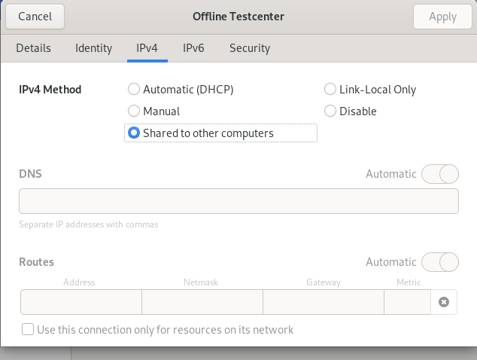
Task: Open the Identity tab
Action: [x=94, y=48]
